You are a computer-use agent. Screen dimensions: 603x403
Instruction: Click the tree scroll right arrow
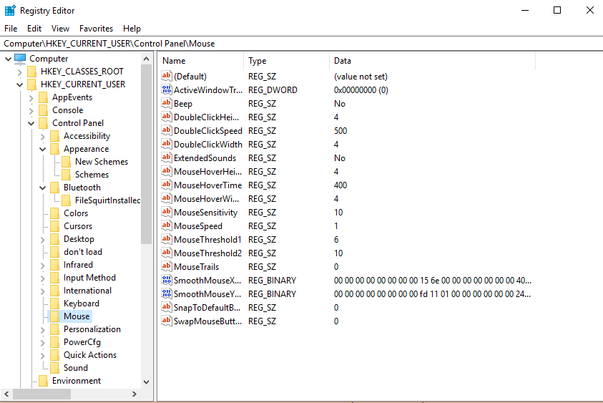[134, 394]
